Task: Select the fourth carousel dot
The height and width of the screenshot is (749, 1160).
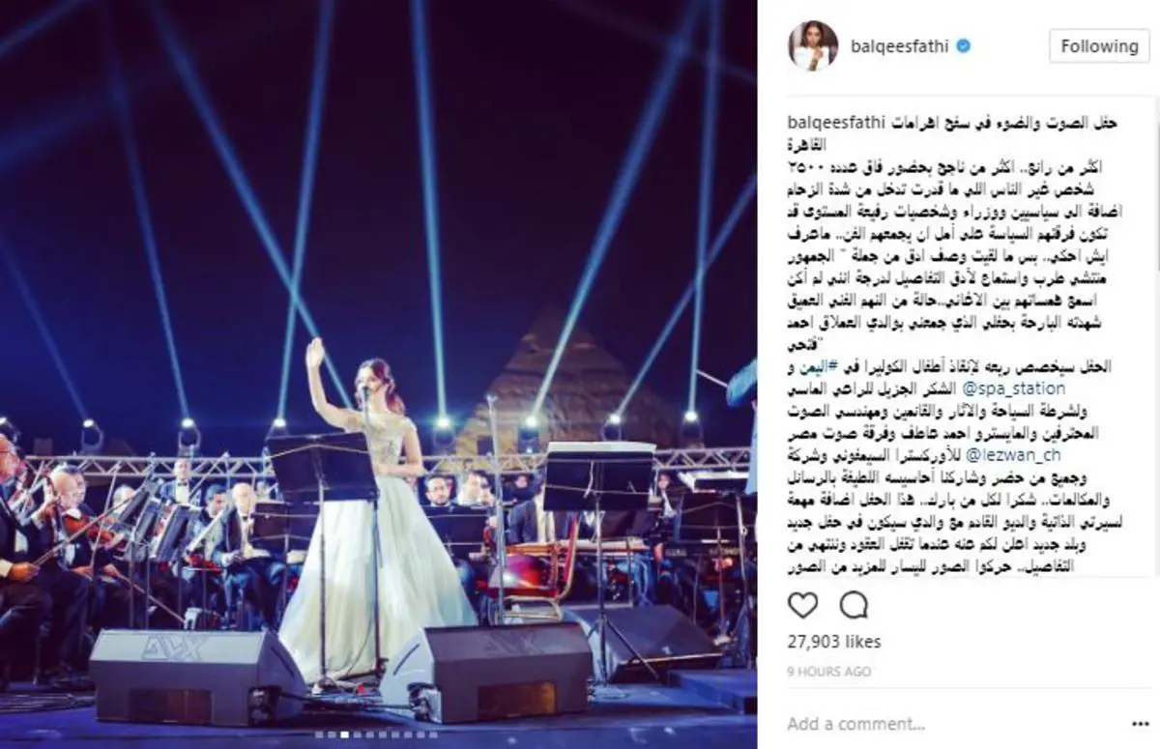Action: 357,735
